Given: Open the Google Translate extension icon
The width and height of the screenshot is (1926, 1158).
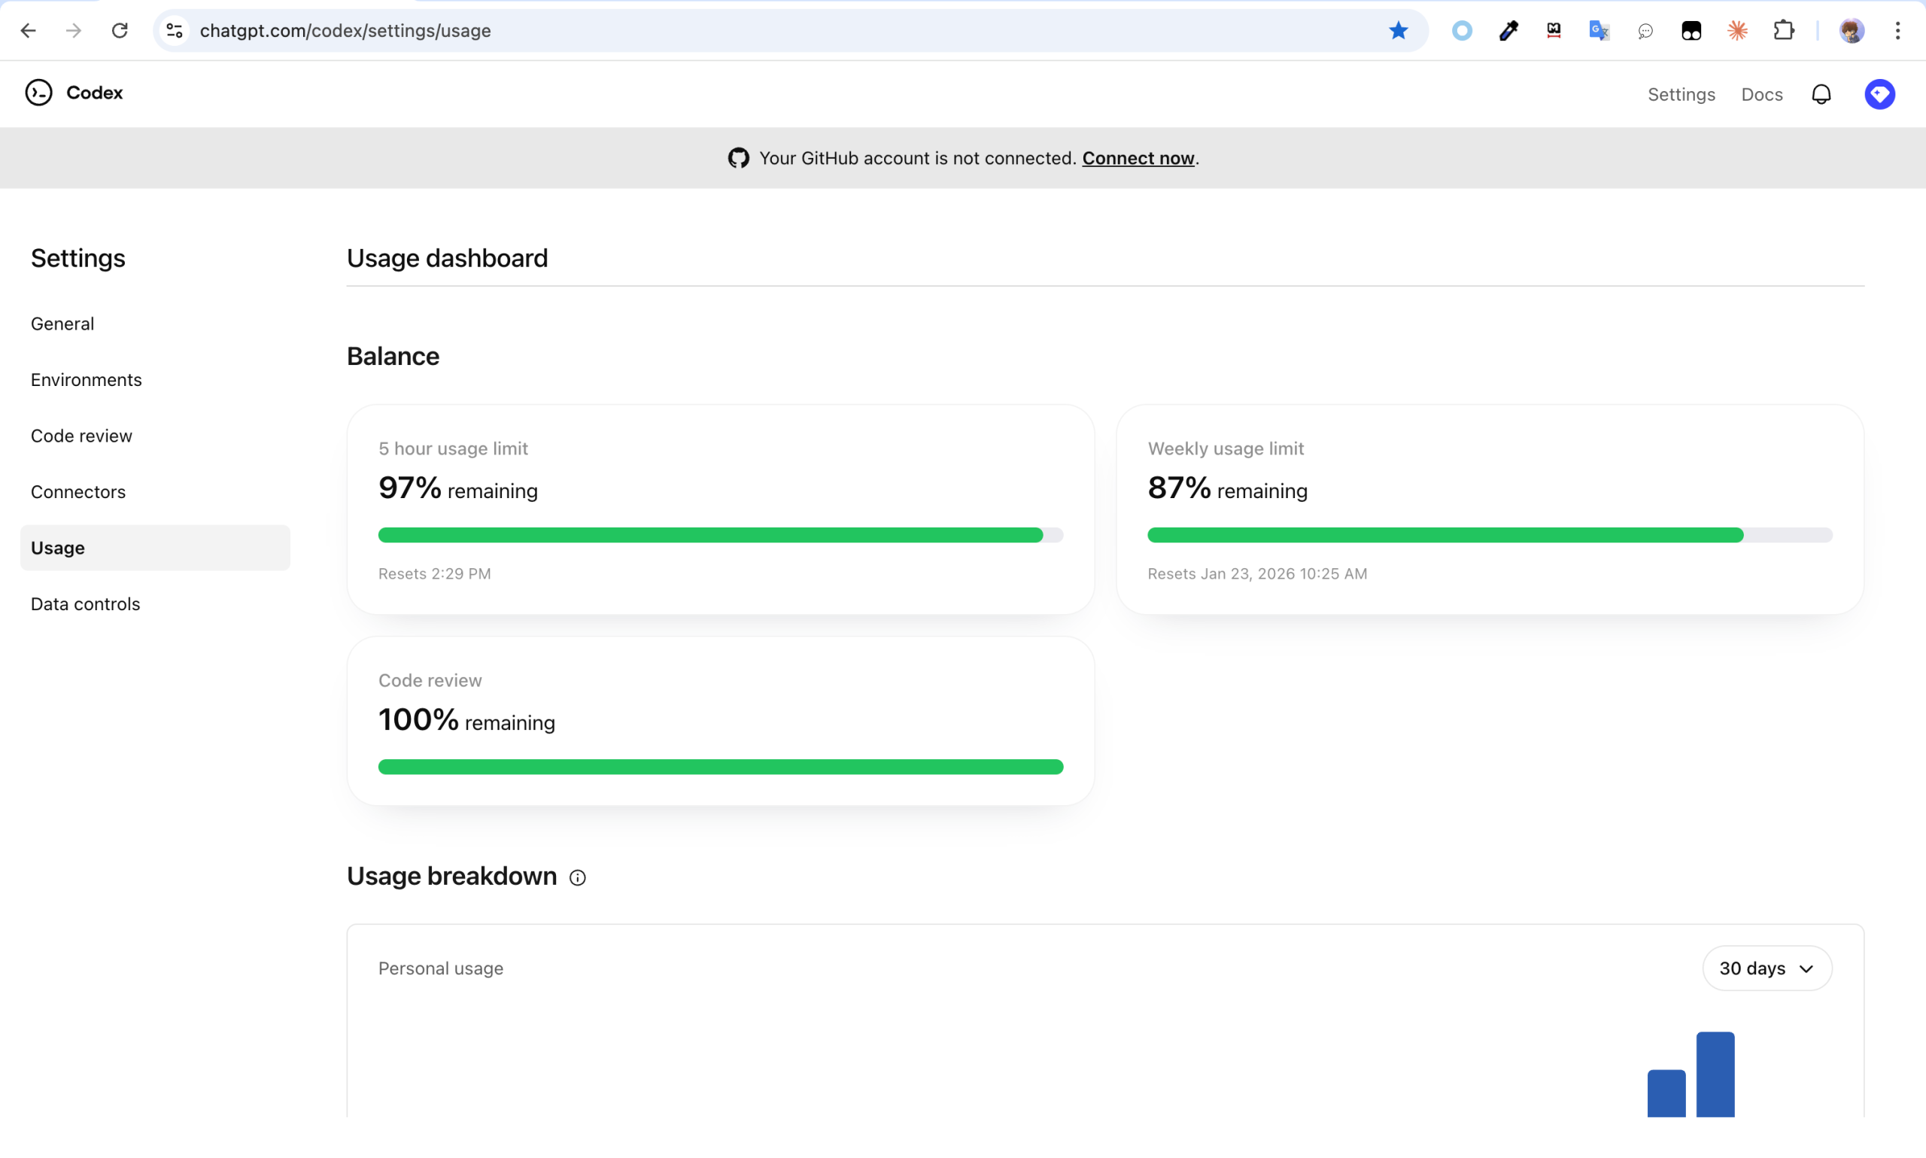Looking at the screenshot, I should click(1599, 30).
